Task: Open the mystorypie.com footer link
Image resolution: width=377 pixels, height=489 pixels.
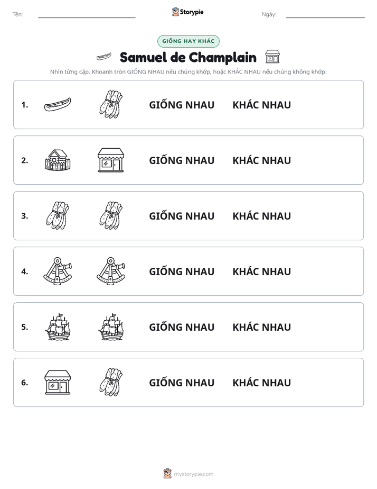Action: point(193,474)
